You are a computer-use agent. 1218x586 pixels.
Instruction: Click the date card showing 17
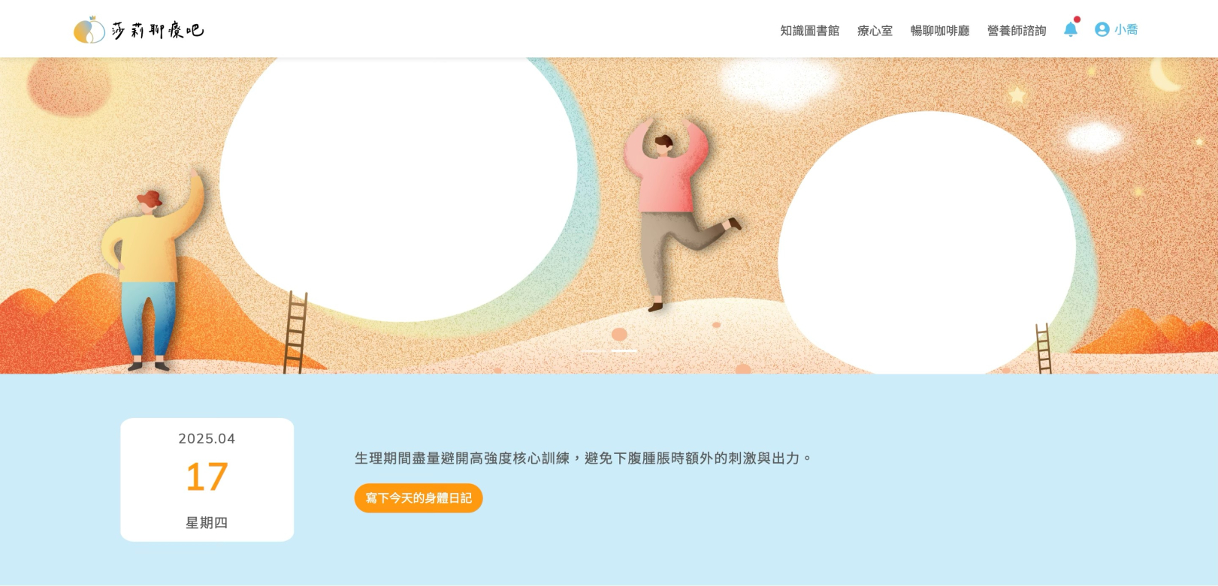207,479
